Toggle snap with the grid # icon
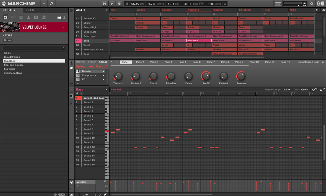 coord(79,194)
